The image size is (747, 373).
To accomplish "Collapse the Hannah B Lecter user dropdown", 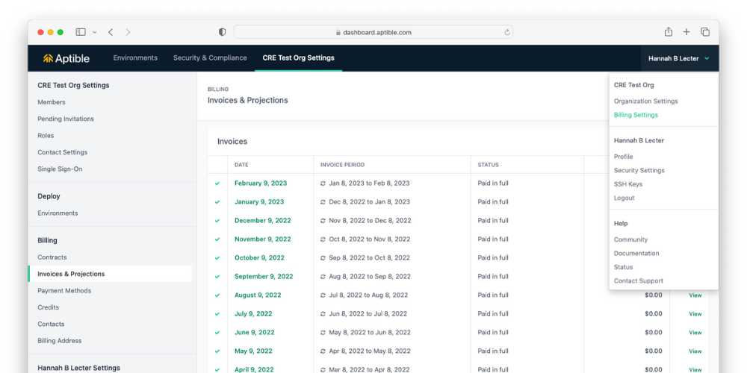I will [x=679, y=58].
